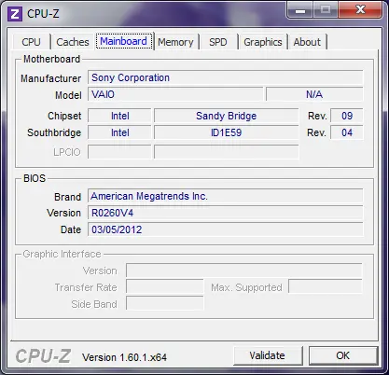
Task: Close the CPU-Z window
Action: (360, 10)
